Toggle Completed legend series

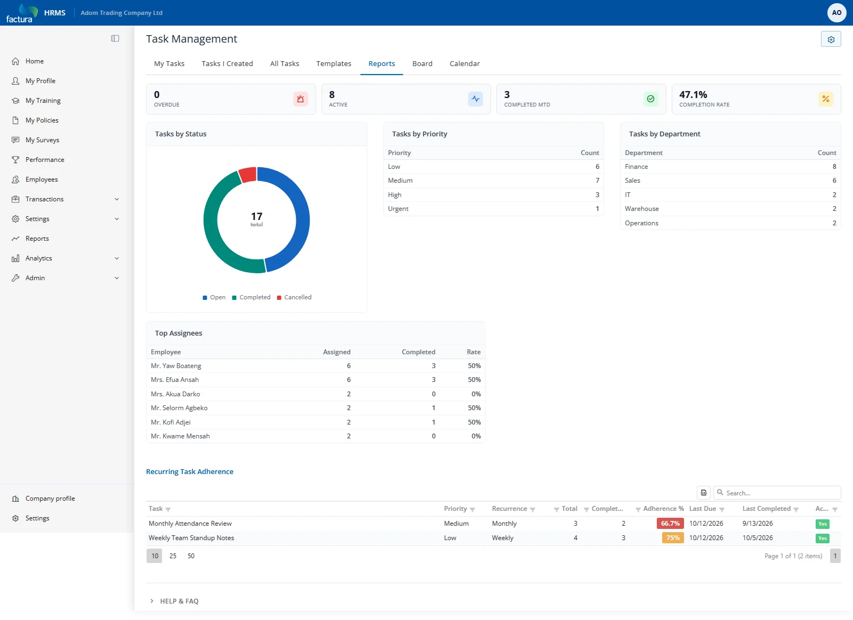(251, 297)
